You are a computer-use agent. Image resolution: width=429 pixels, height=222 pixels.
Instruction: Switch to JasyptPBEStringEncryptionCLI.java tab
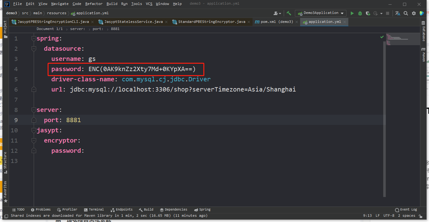pyautogui.click(x=53, y=22)
